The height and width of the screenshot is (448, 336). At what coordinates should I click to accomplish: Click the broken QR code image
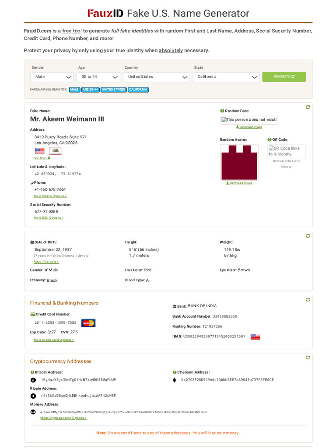(x=287, y=151)
